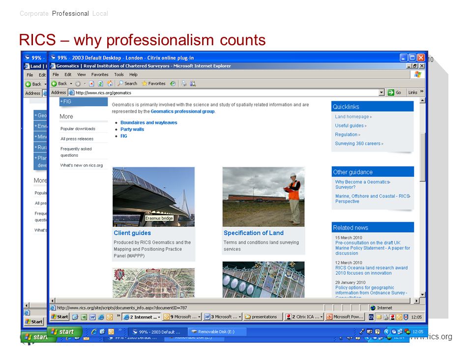Open Land homepage quicklink
Viewport: 472px width, 354px height.
click(x=352, y=117)
